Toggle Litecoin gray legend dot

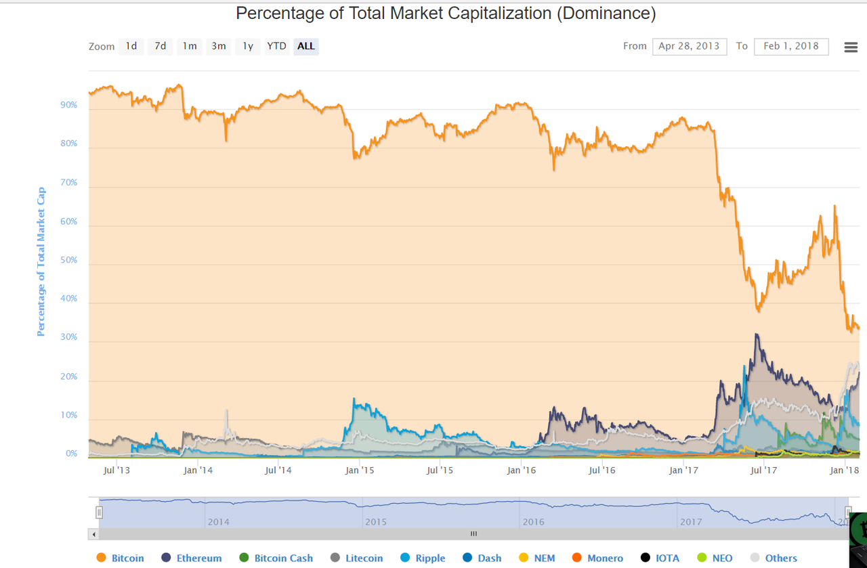coord(335,558)
